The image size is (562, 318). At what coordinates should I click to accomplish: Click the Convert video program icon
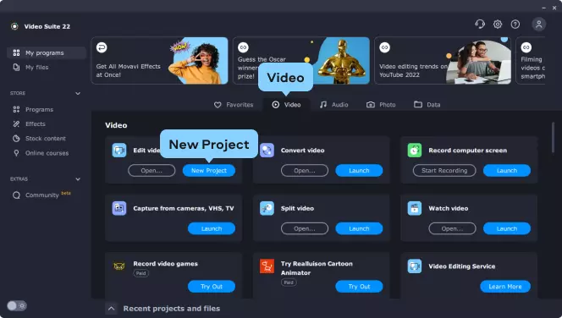point(267,150)
